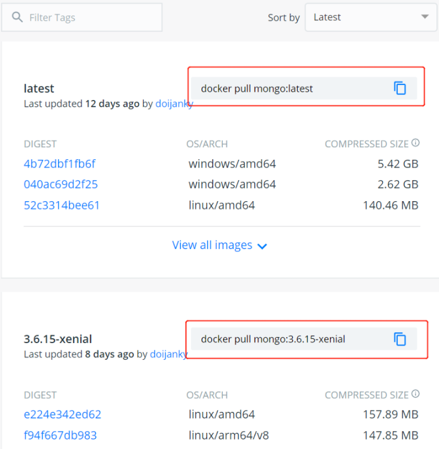Click the search magnifier icon in Filter Tags
Screen dimensions: 439x449
[17, 17]
